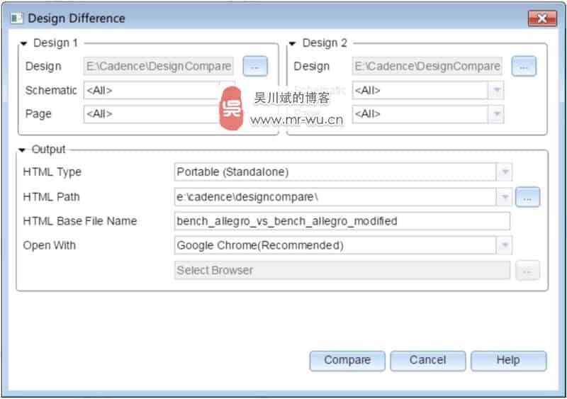Expand the HTML Path dropdown list
The width and height of the screenshot is (567, 399).
click(504, 197)
